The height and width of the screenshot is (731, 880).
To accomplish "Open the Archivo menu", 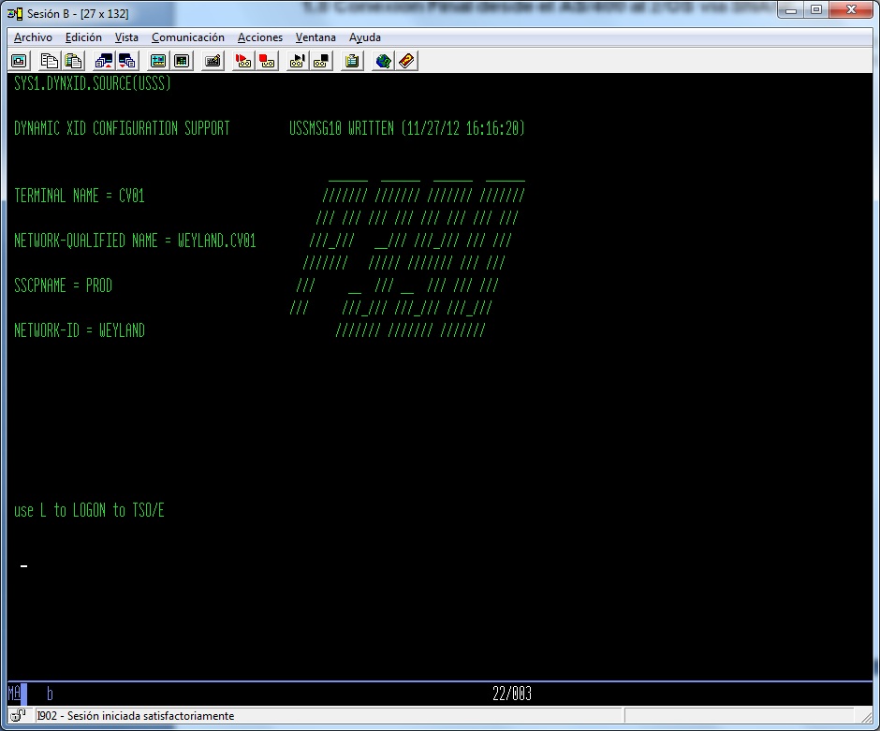I will tap(33, 37).
